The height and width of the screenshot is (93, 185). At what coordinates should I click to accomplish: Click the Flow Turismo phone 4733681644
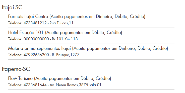(35, 85)
